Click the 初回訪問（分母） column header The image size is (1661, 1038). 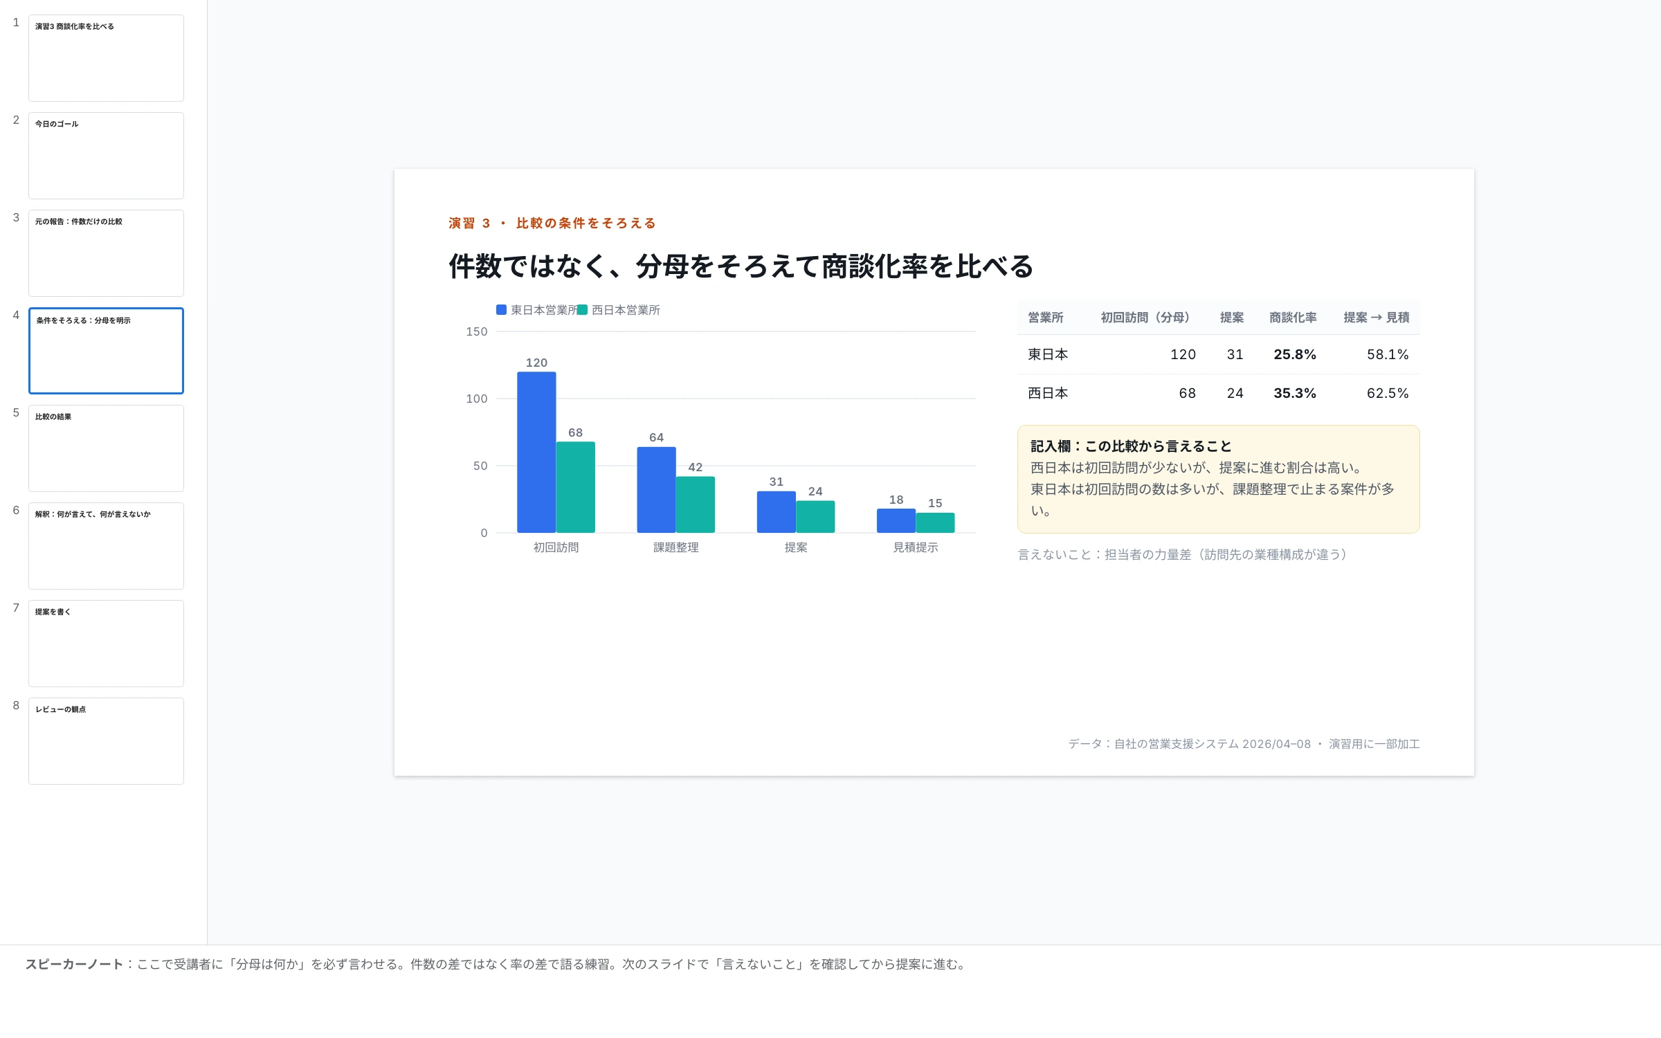click(1145, 318)
